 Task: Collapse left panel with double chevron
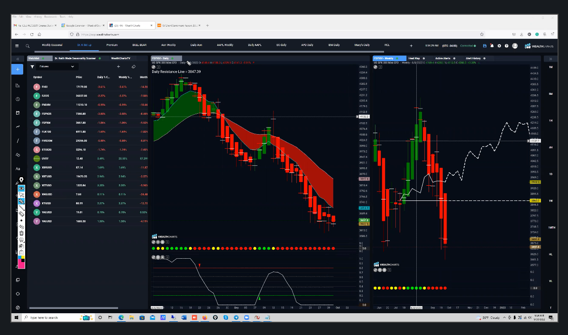point(18,59)
